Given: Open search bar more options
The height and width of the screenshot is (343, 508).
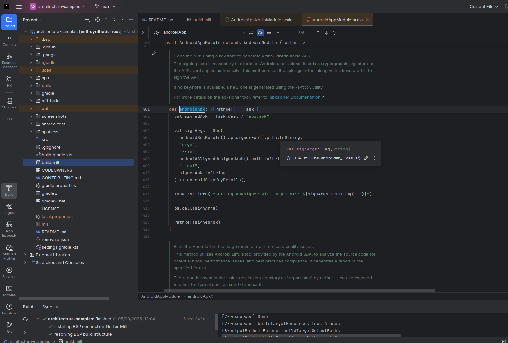Looking at the screenshot, I should (343, 33).
